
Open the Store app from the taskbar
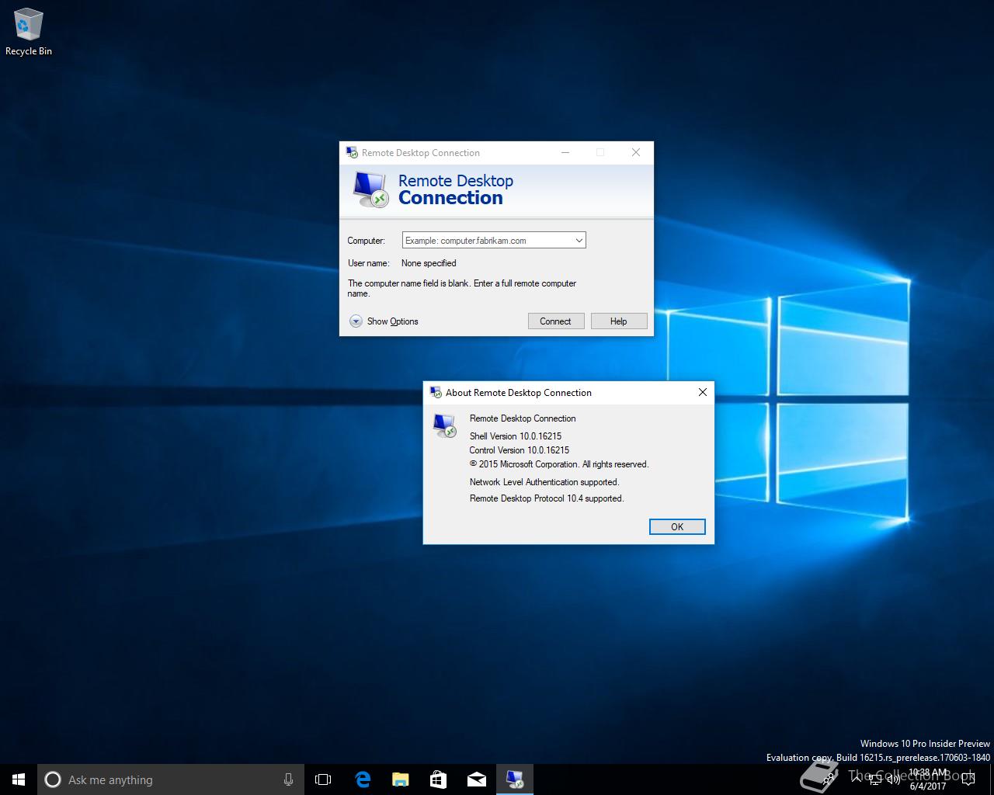(438, 779)
